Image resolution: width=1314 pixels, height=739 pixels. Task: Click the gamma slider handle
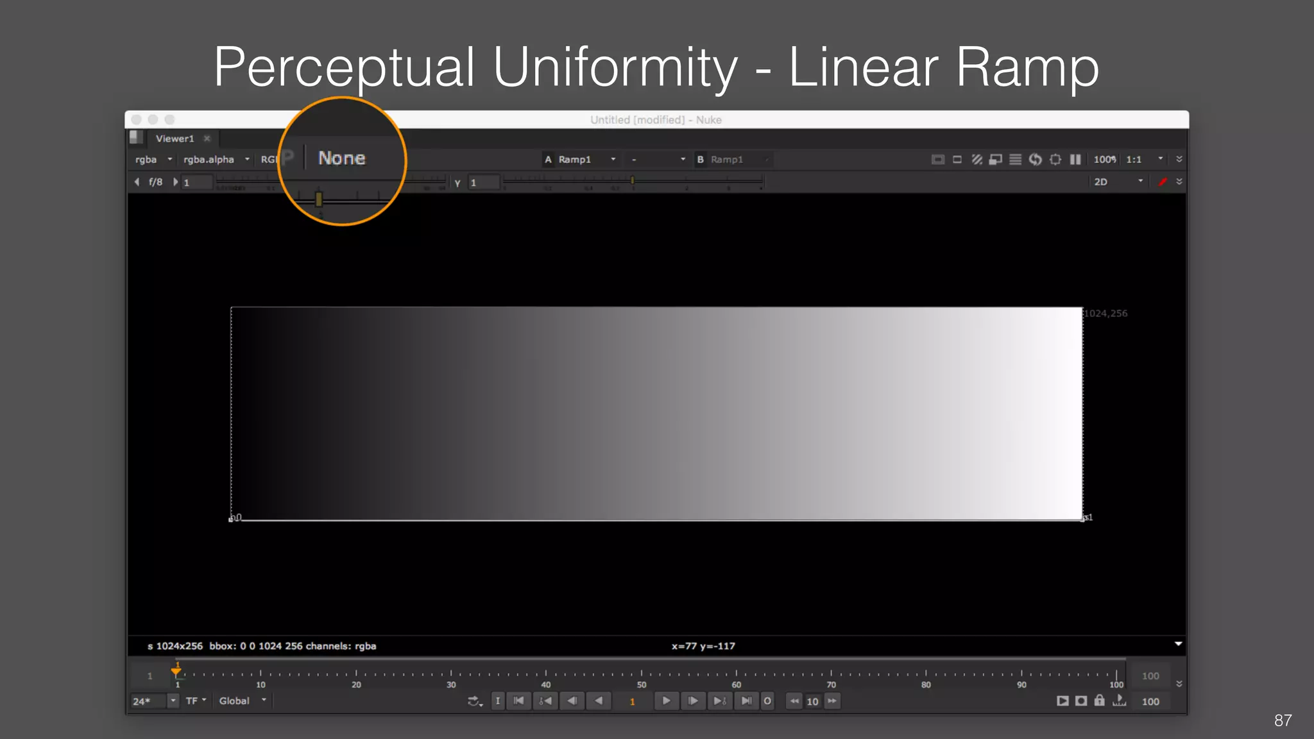tap(633, 181)
